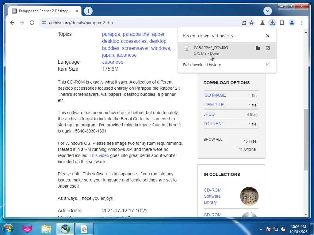Click the scrollbar up arrow
This screenshot has height=235, width=314.
[306, 32]
